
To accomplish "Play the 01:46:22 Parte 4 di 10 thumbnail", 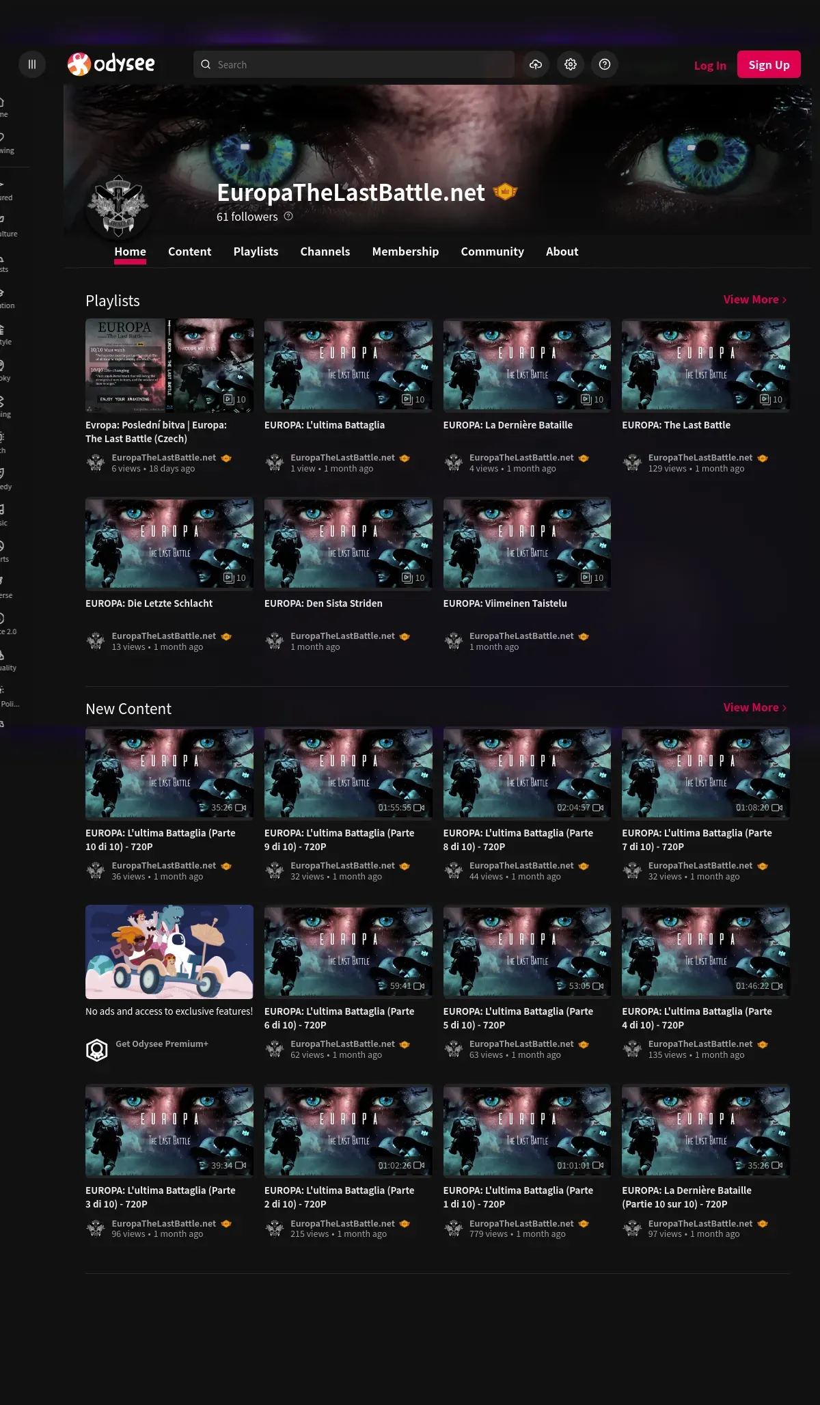I will click(x=706, y=952).
